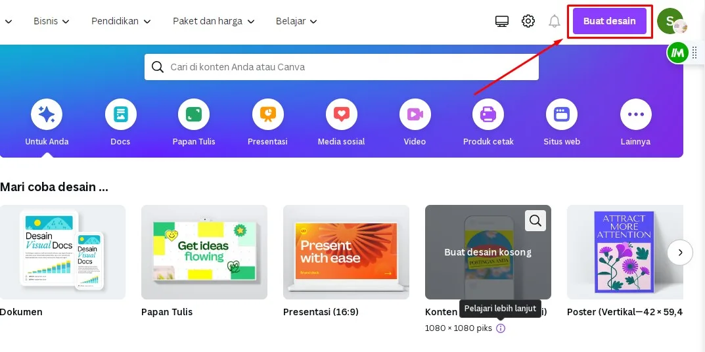Click the info icon beside 1080 × 1080 piks
The image size is (705, 352).
[501, 328]
